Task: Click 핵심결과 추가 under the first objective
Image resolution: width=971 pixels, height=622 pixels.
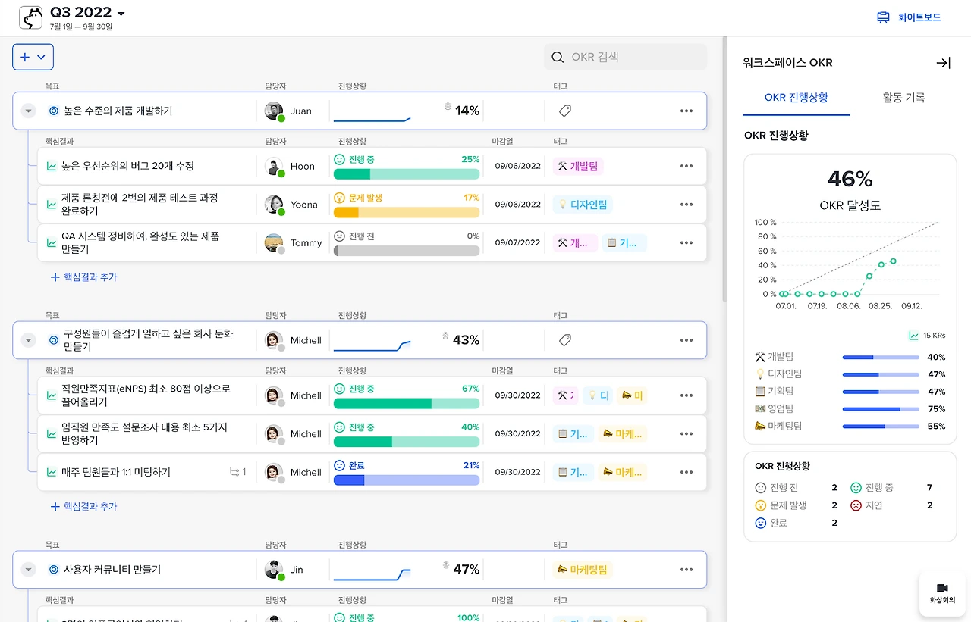Action: point(83,277)
